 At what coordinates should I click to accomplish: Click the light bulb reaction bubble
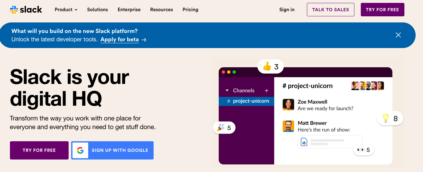390,119
